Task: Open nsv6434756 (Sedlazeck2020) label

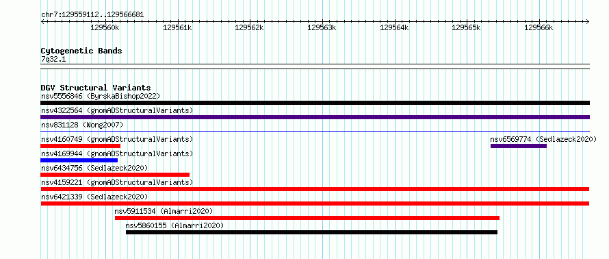Action: [x=94, y=168]
